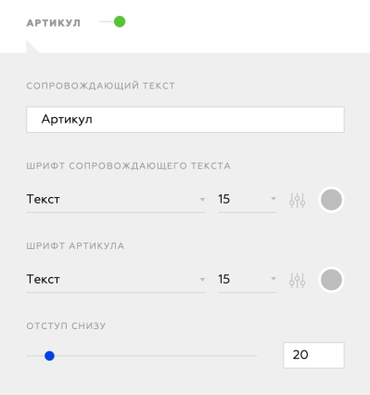This screenshot has width=370, height=395.
Task: Click the small arrow beside accompanying text size
Action: [x=274, y=199]
